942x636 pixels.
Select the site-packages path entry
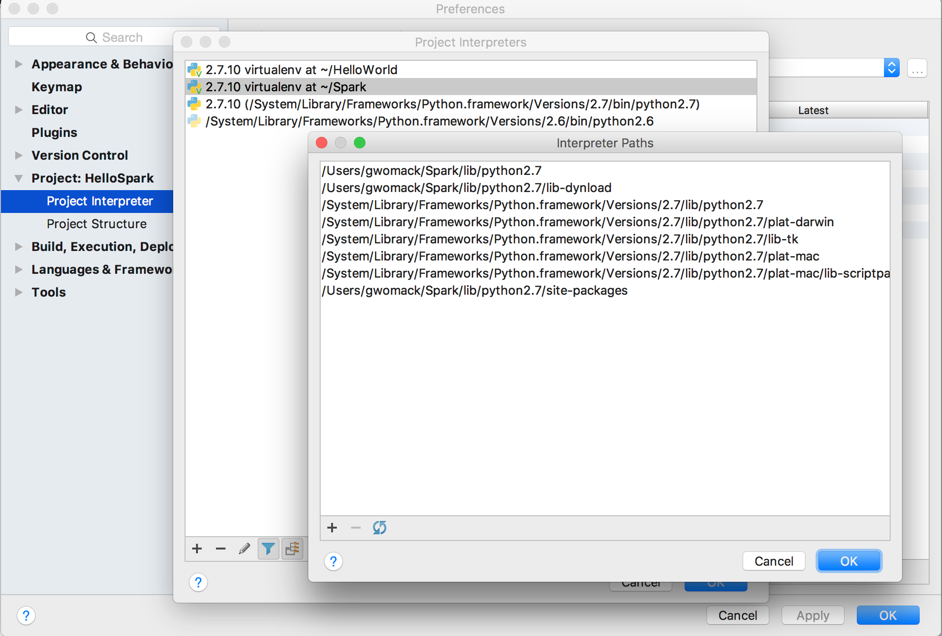coord(475,290)
